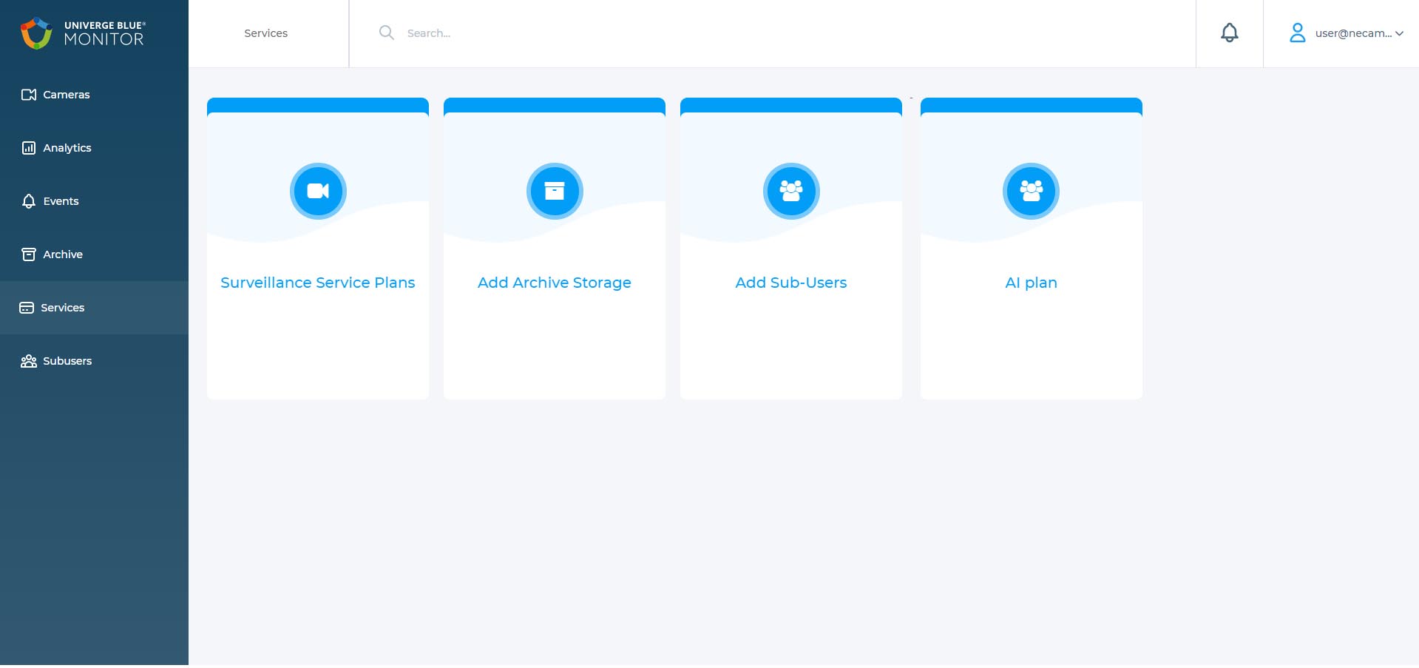Open Surveillance Service Plans link
Image resolution: width=1419 pixels, height=668 pixels.
pos(318,283)
